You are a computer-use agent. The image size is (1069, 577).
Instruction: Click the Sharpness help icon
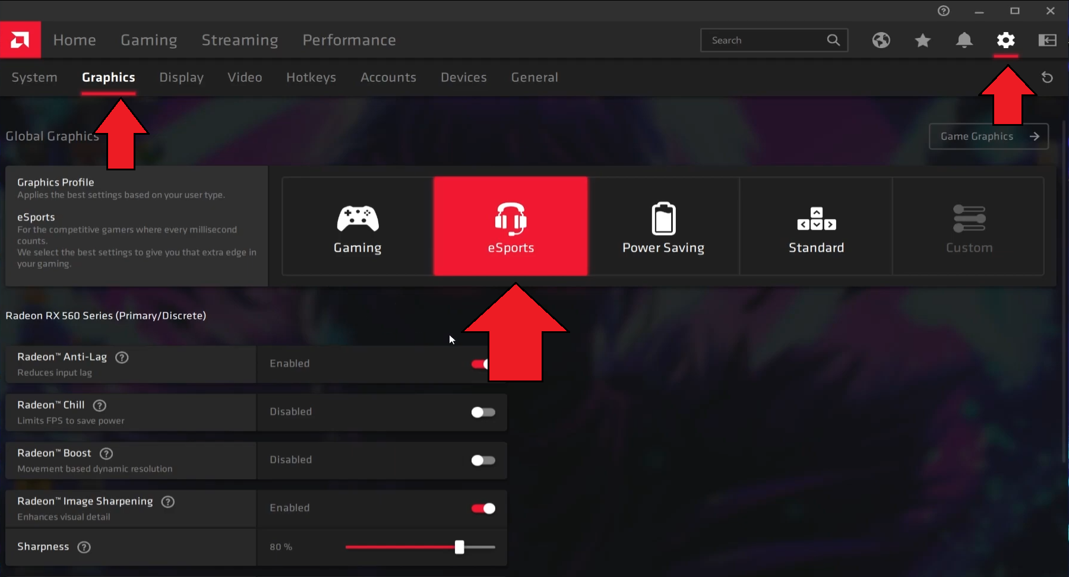tap(84, 547)
